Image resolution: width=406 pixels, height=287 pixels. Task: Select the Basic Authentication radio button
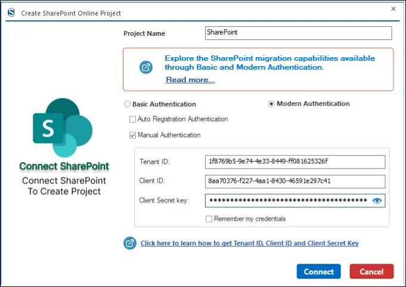[127, 104]
